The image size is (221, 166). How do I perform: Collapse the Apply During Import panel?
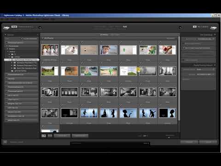pyautogui.click(x=215, y=65)
